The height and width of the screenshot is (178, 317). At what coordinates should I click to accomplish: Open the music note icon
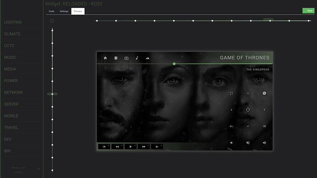click(137, 58)
